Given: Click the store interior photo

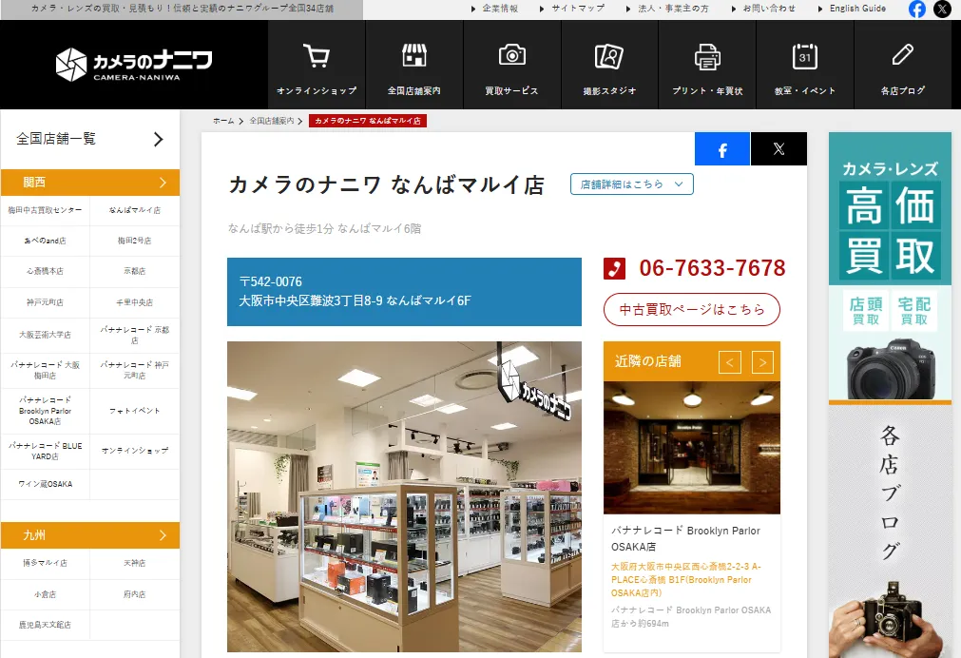Looking at the screenshot, I should [404, 496].
